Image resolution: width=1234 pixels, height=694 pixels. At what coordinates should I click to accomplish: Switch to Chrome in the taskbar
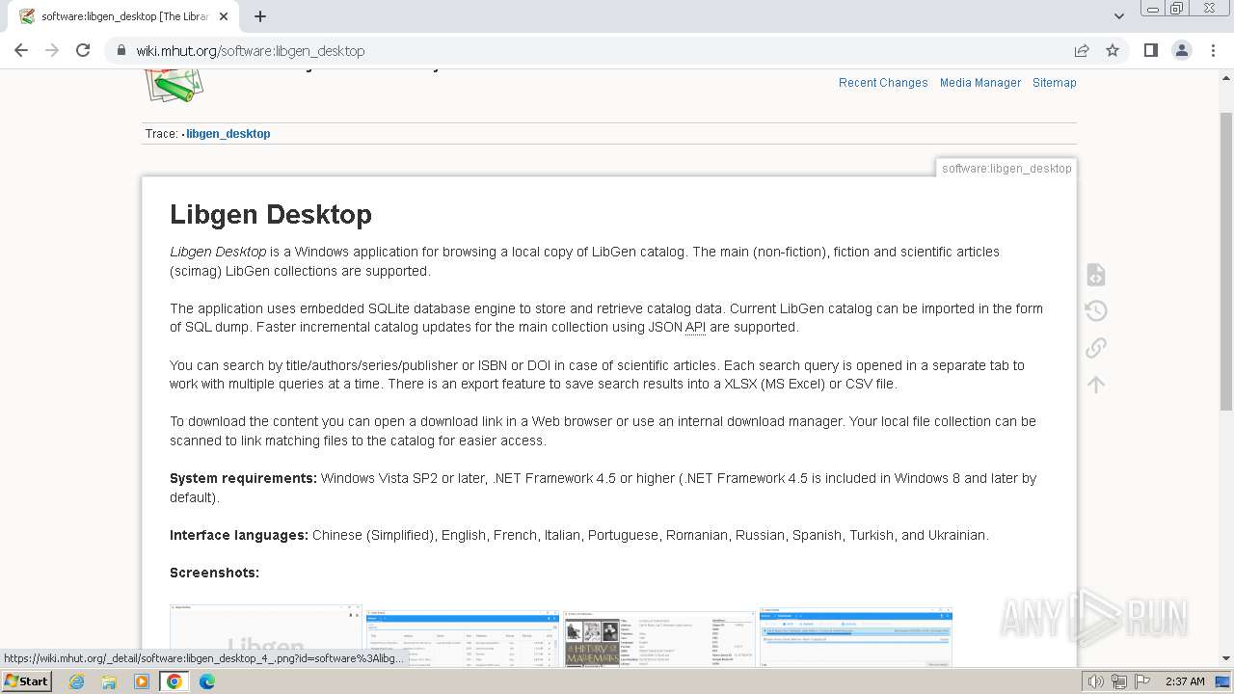174,681
